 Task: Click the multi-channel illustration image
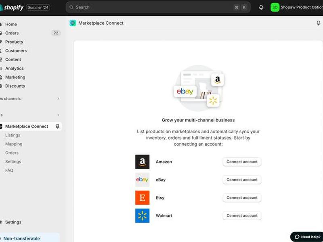(x=198, y=88)
